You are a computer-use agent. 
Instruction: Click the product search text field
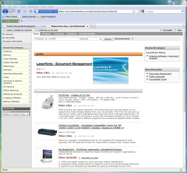pos(63,39)
